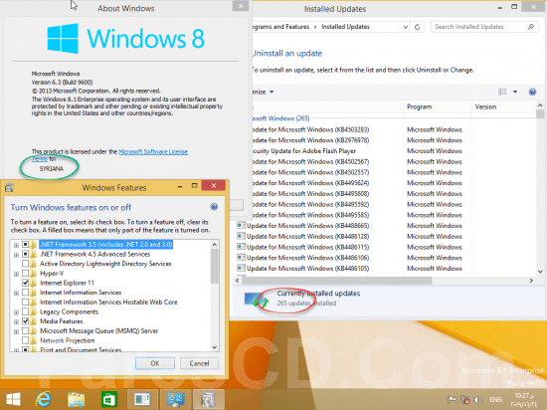The image size is (547, 410).
Task: Launch Internet Explorer from taskbar
Action: coord(43,399)
